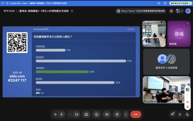
Task: Click the 6000 answer bar at 32%
Action: (75, 83)
